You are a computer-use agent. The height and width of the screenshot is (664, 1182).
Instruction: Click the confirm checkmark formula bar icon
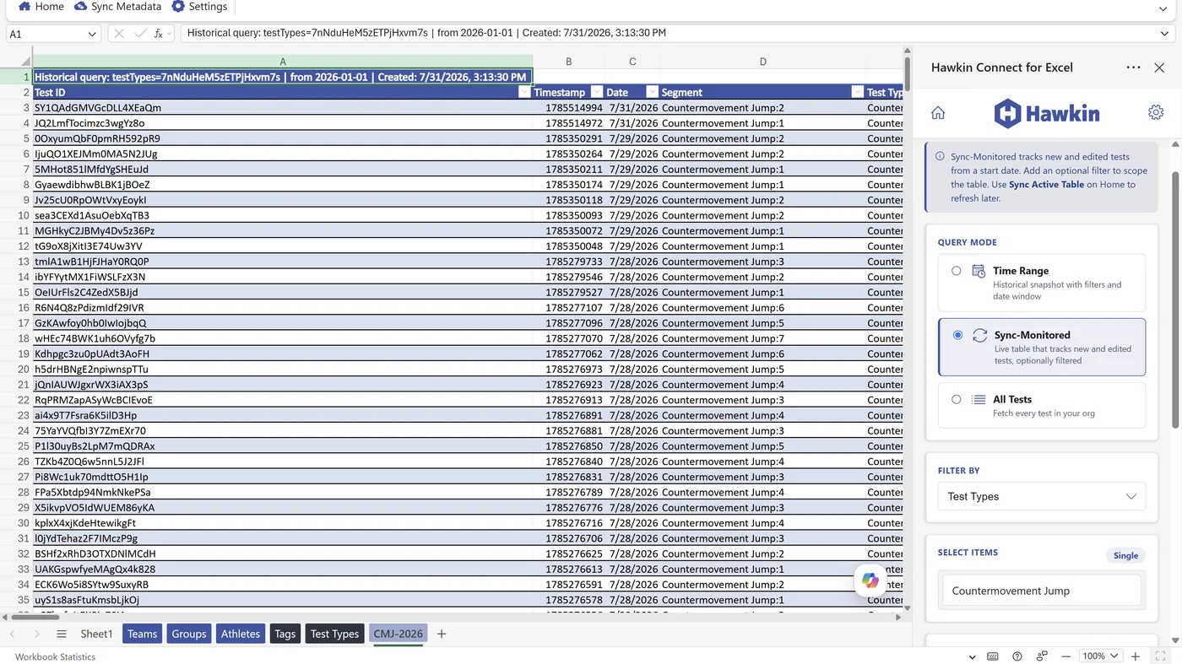138,34
